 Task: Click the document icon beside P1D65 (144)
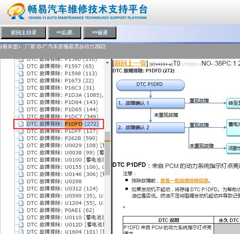pyautogui.click(x=21, y=110)
